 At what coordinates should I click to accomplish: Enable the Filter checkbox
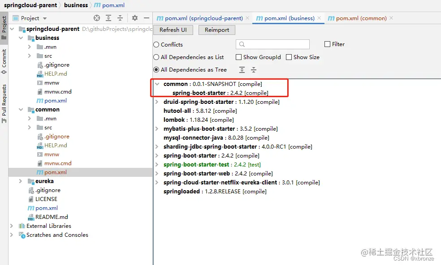pos(327,44)
